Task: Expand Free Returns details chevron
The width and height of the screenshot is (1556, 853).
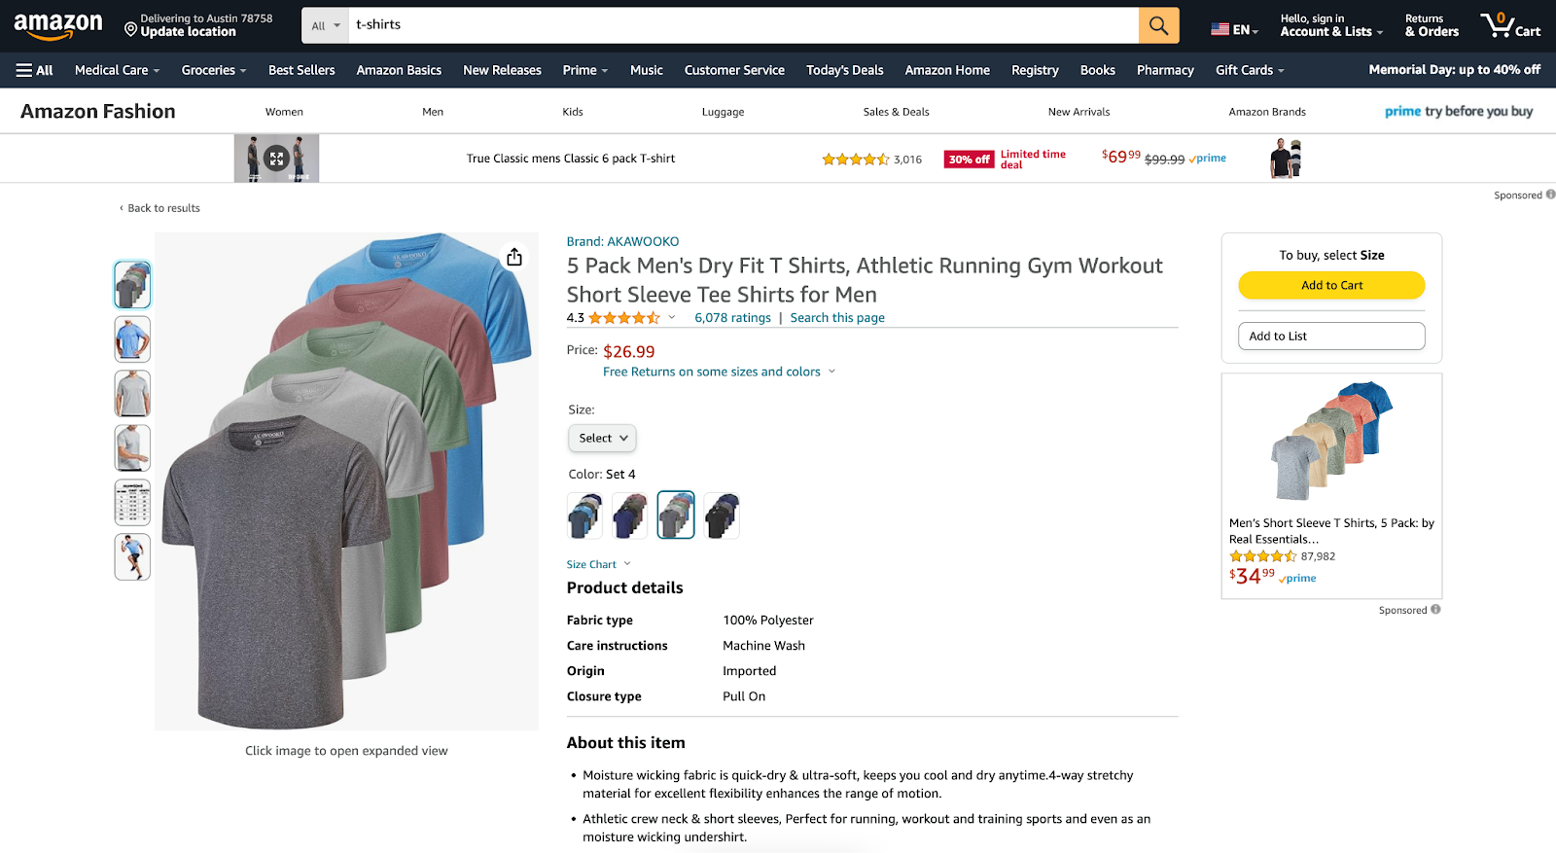Action: pyautogui.click(x=831, y=372)
